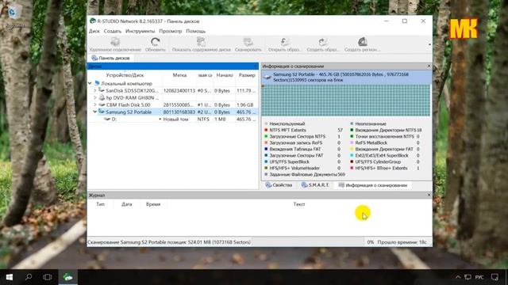508x285 pixels.
Task: Click the Начало column header
Action: click(x=225, y=75)
